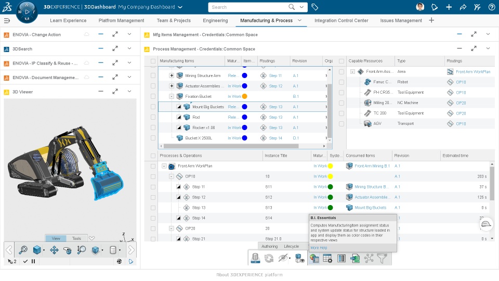Check the box for AGV transport row

click(x=342, y=124)
